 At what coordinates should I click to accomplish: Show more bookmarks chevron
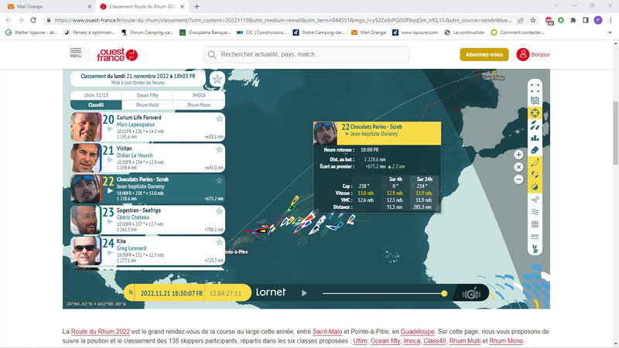pos(610,32)
